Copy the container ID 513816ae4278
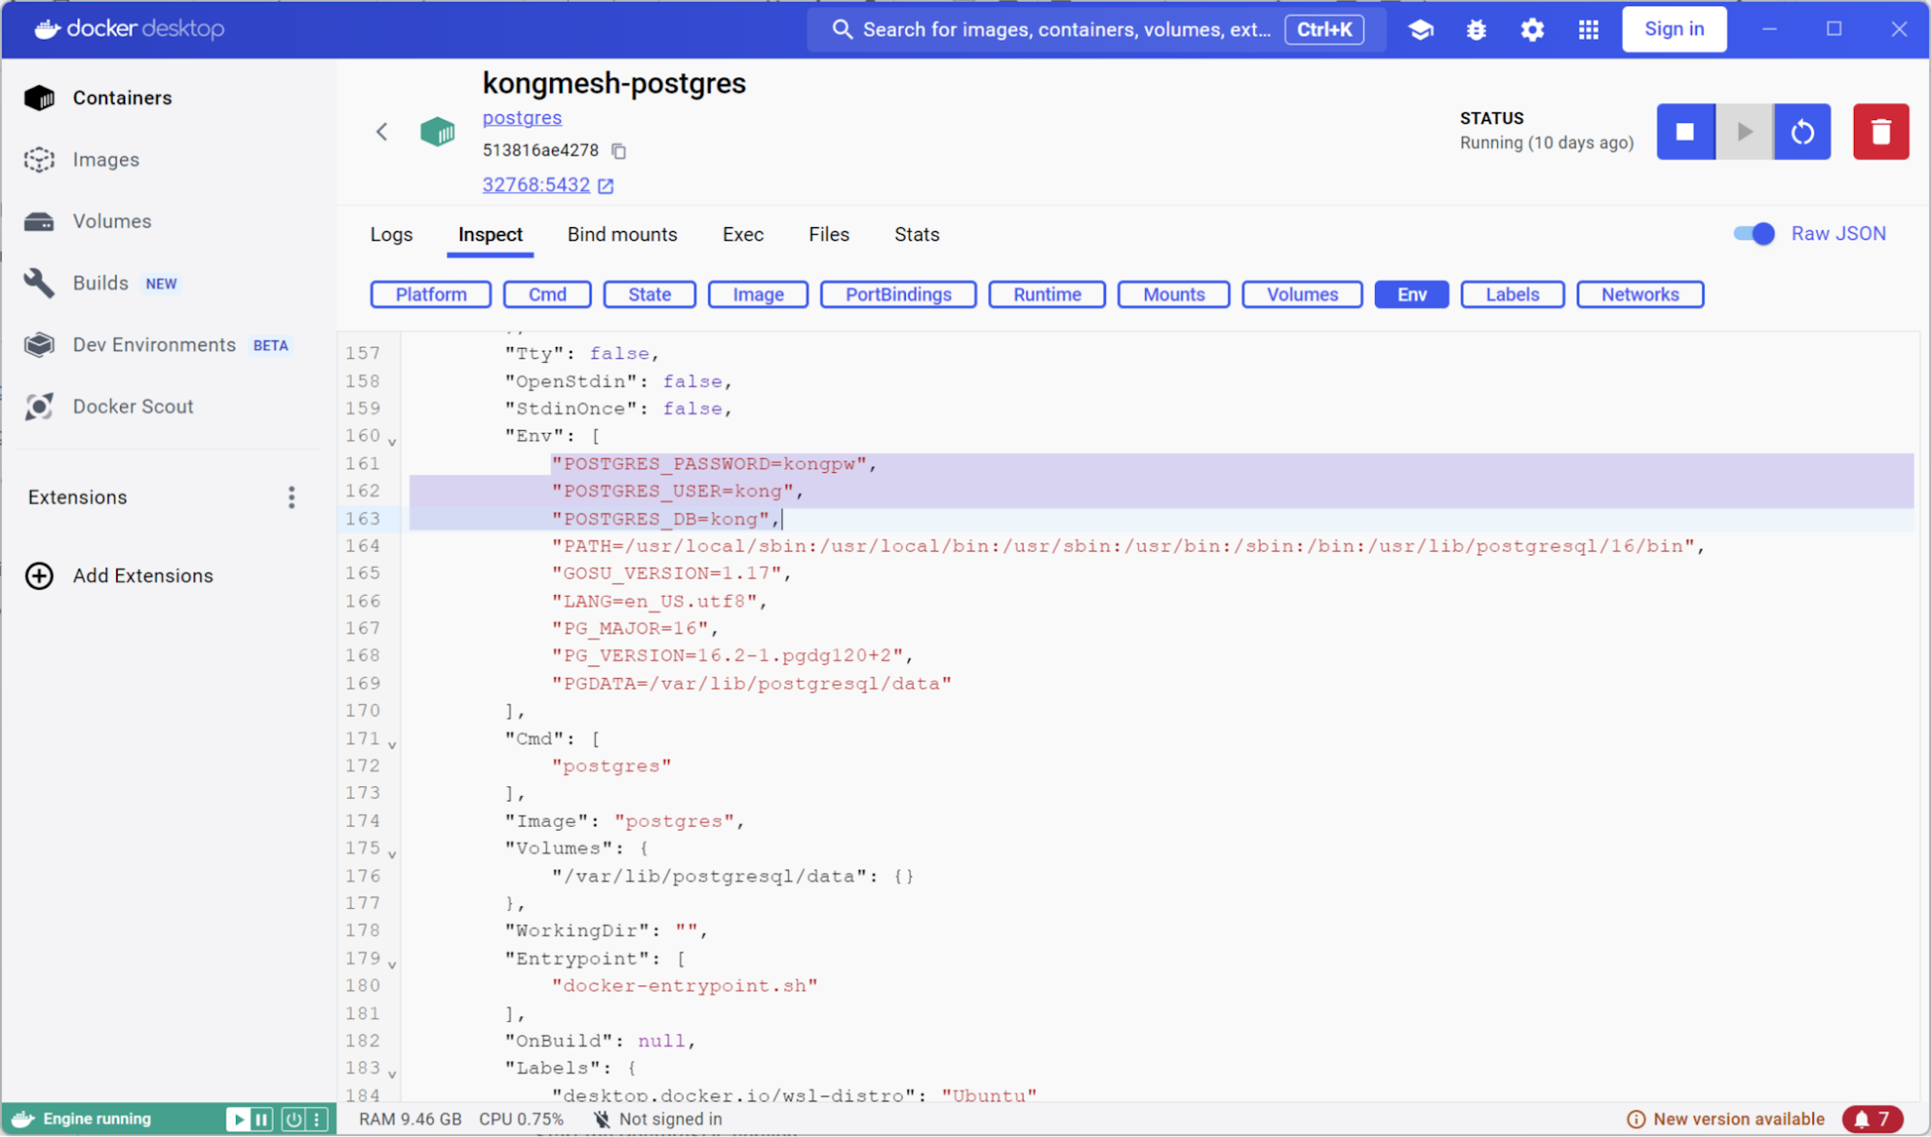1931x1137 pixels. click(x=619, y=151)
